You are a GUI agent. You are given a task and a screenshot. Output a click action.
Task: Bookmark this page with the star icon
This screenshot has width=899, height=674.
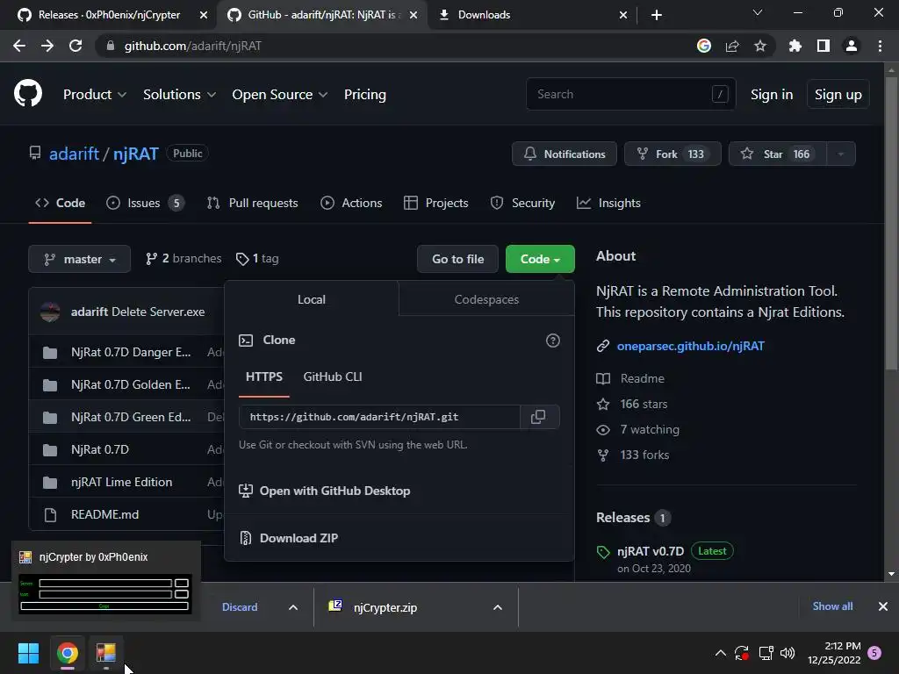pos(760,46)
